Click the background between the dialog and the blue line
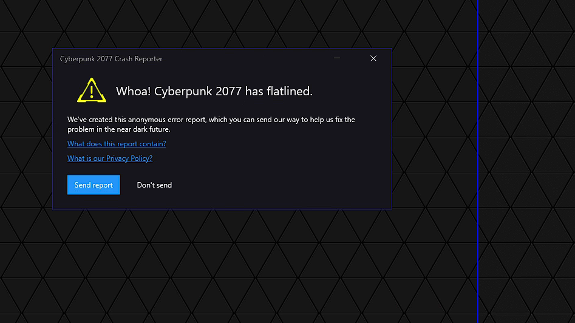The image size is (575, 323). click(x=434, y=128)
